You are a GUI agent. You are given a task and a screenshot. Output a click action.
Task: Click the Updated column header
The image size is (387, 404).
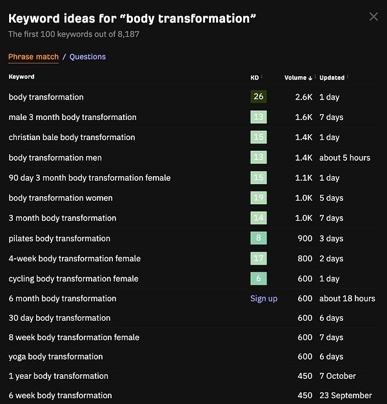tap(332, 77)
